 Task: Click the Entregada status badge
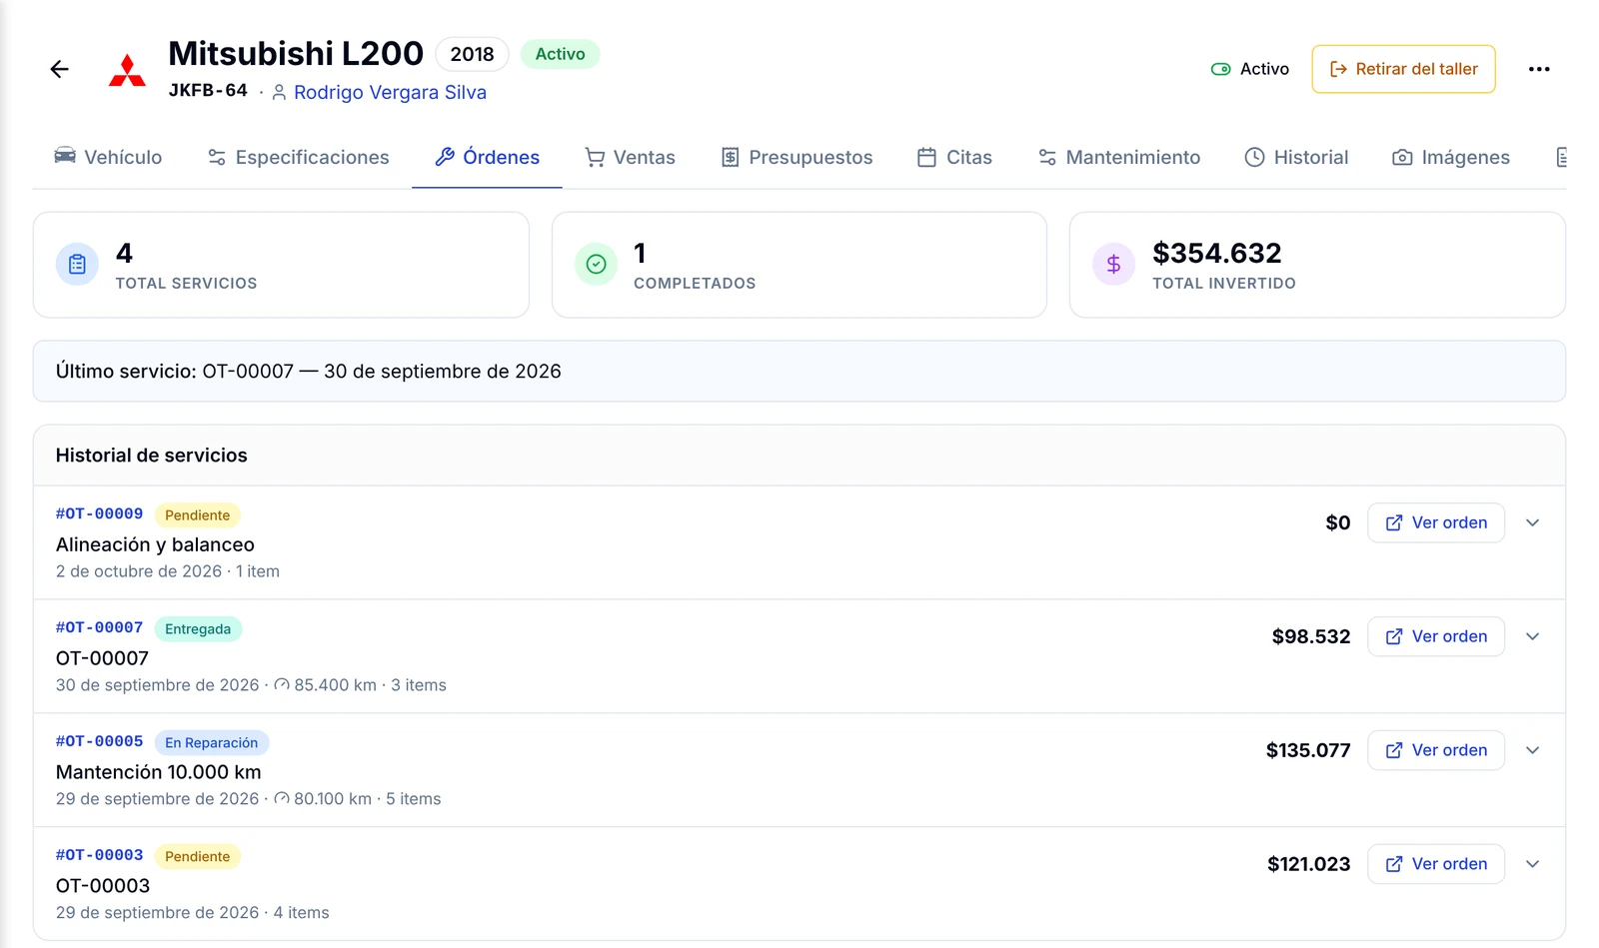[198, 629]
